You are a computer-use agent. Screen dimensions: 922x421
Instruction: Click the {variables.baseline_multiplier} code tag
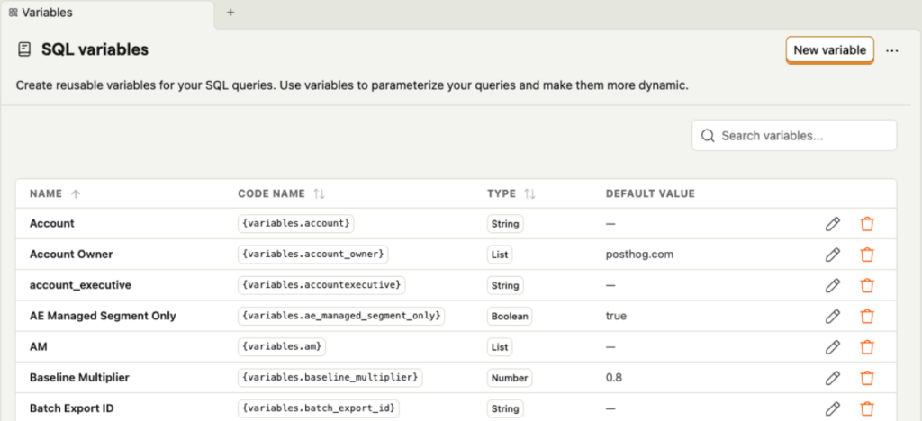(330, 377)
